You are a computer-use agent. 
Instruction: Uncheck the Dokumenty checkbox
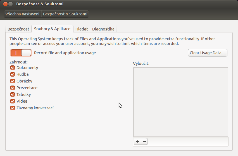[x=13, y=68]
